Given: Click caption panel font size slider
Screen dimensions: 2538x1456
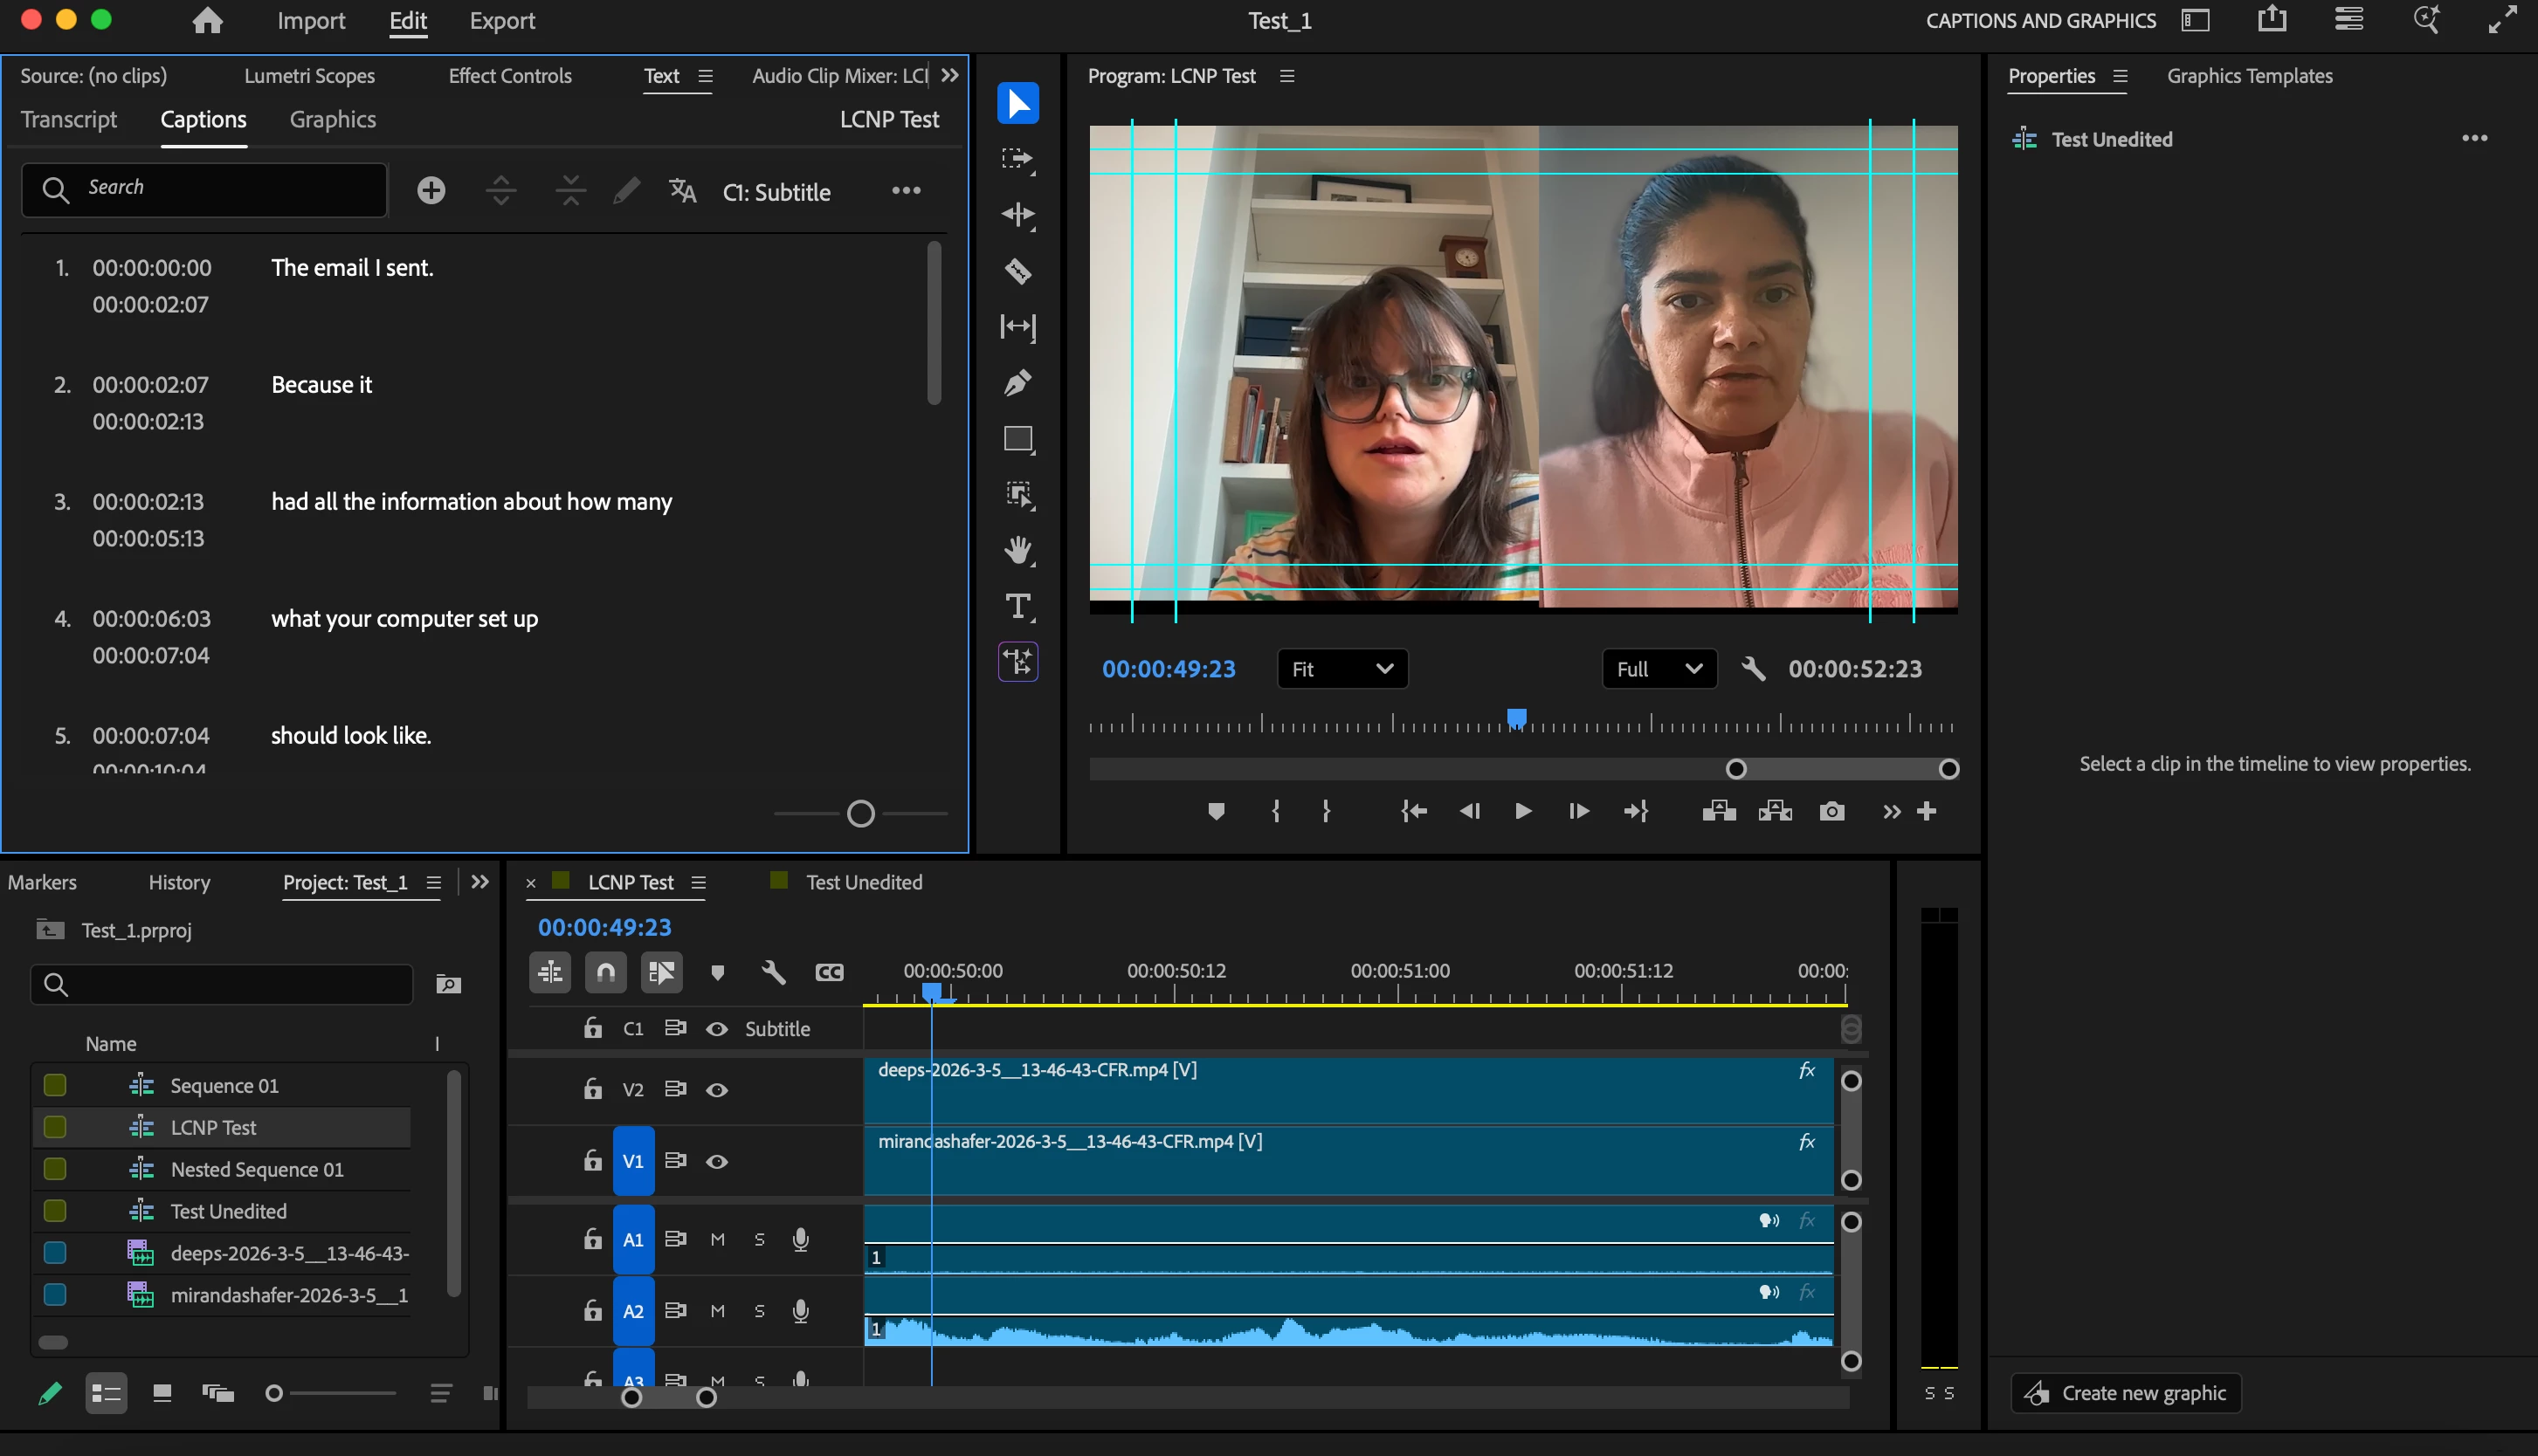Looking at the screenshot, I should point(860,814).
